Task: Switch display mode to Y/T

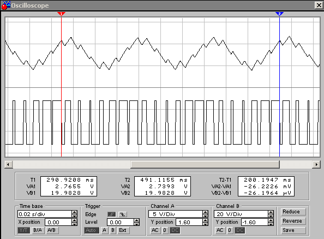Action: 24,230
